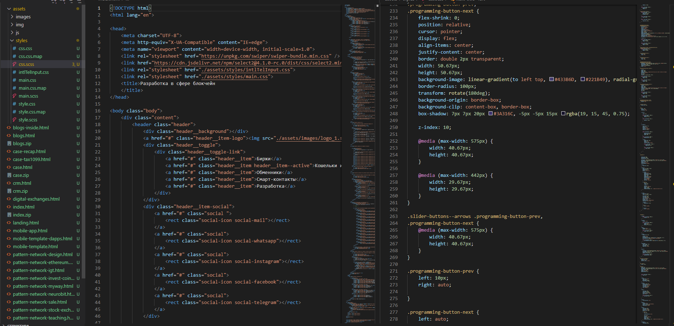
Task: Follow the cdn.jsdelivr.net select2 link
Action: pos(248,63)
